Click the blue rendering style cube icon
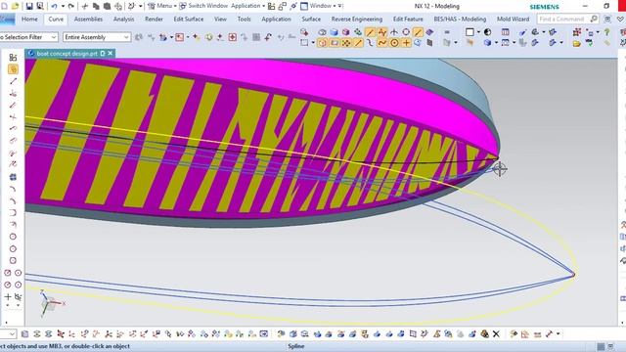Image resolution: width=626 pixels, height=352 pixels. 487,43
